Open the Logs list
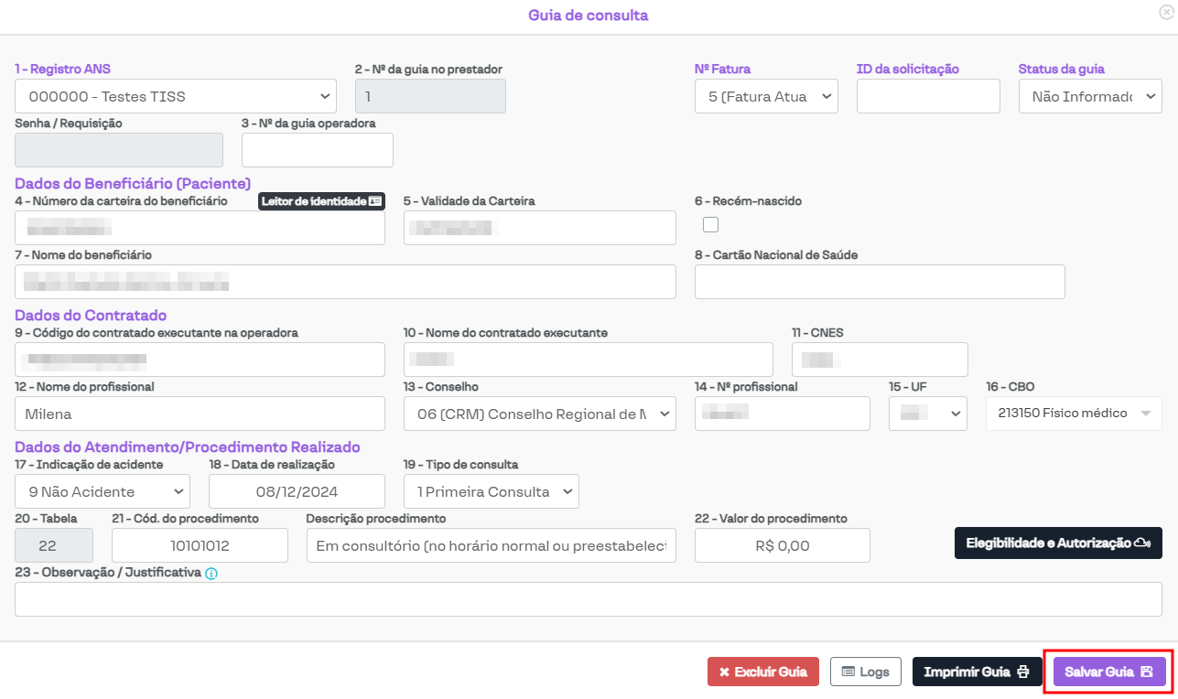The height and width of the screenshot is (699, 1178). [865, 672]
